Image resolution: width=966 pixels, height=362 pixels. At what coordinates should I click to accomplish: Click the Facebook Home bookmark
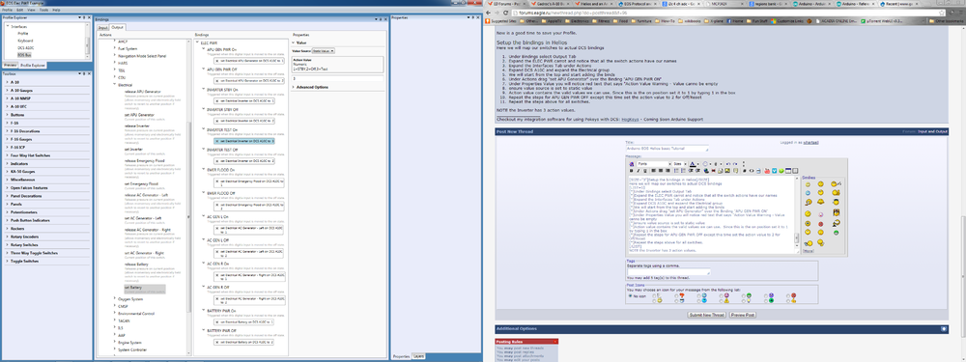point(735,21)
